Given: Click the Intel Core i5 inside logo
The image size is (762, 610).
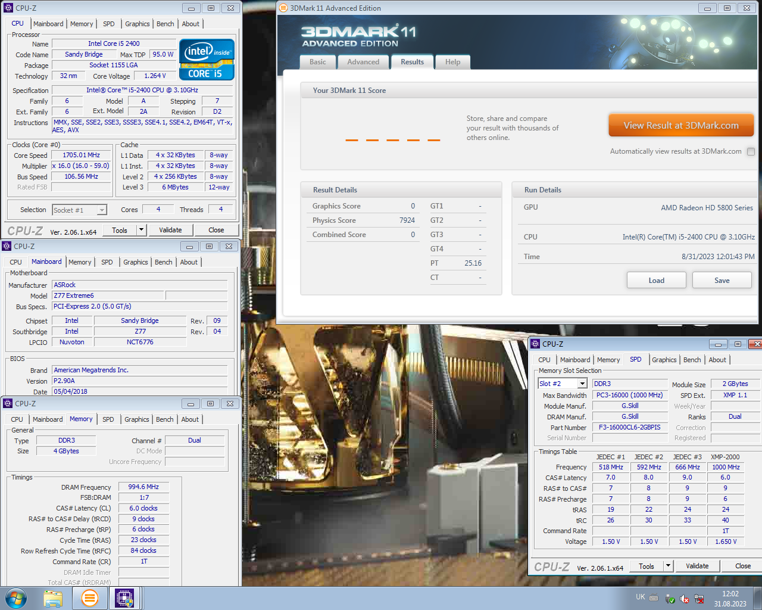Looking at the screenshot, I should 207,60.
